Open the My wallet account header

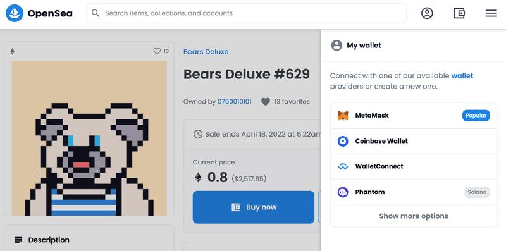[x=356, y=45]
